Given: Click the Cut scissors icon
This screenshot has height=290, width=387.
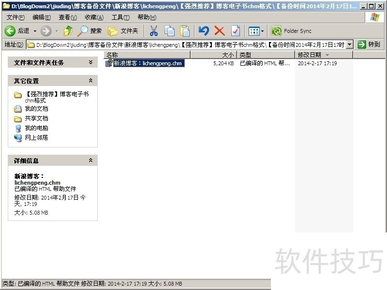Looking at the screenshot, I should (x=154, y=31).
